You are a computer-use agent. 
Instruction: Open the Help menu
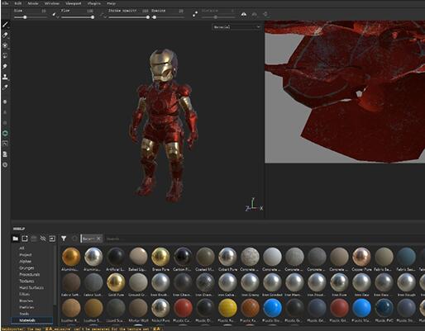pyautogui.click(x=111, y=3)
